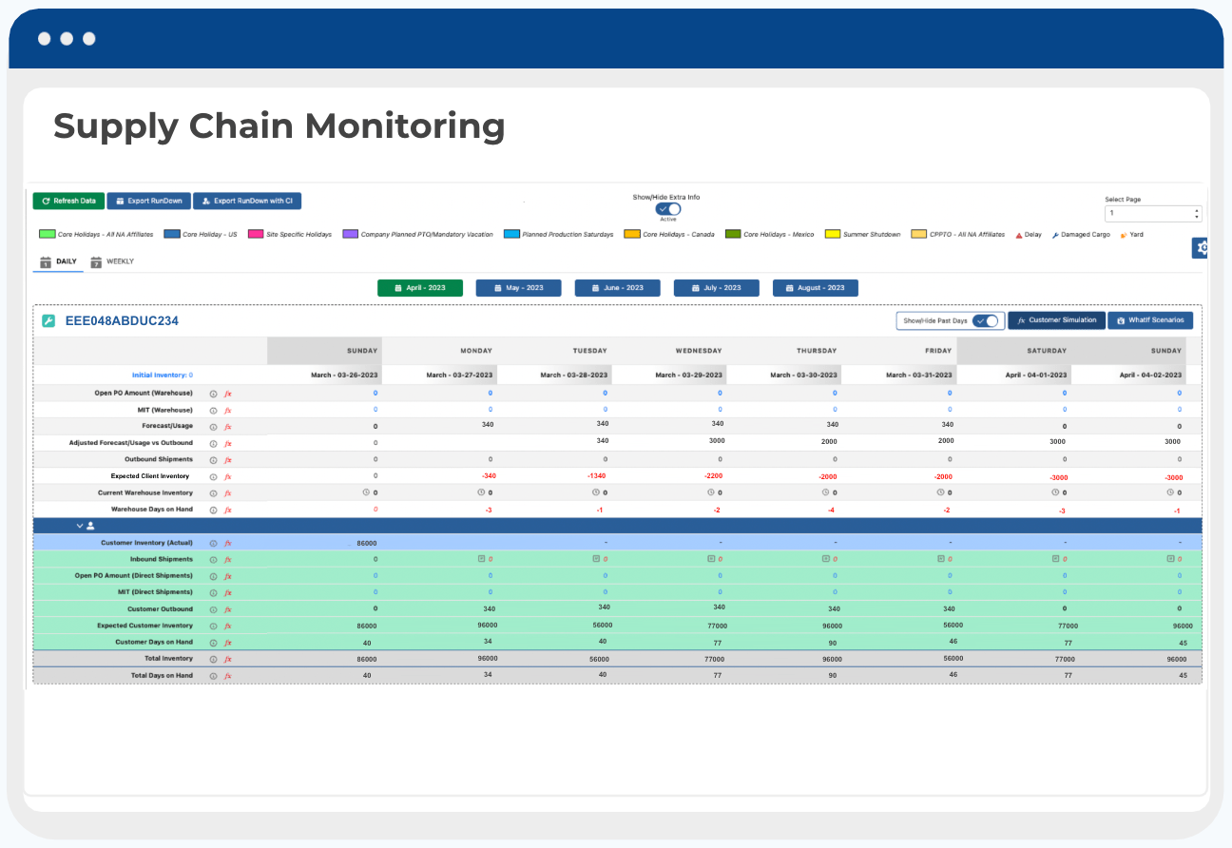Click info icon for Outbound Shipments row
The width and height of the screenshot is (1232, 848).
pos(213,460)
